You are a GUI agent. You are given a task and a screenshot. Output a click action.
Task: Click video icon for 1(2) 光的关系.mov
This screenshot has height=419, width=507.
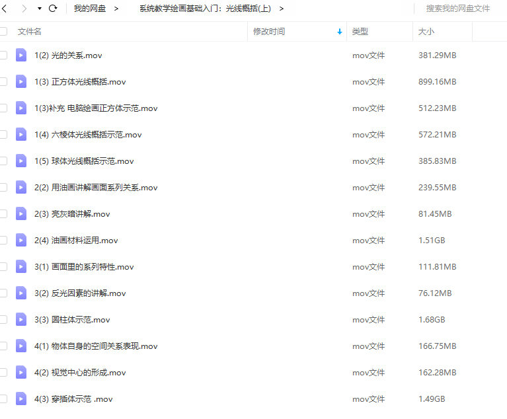click(21, 56)
